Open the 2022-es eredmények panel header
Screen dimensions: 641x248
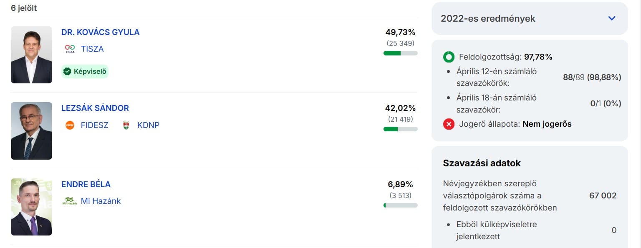point(488,18)
